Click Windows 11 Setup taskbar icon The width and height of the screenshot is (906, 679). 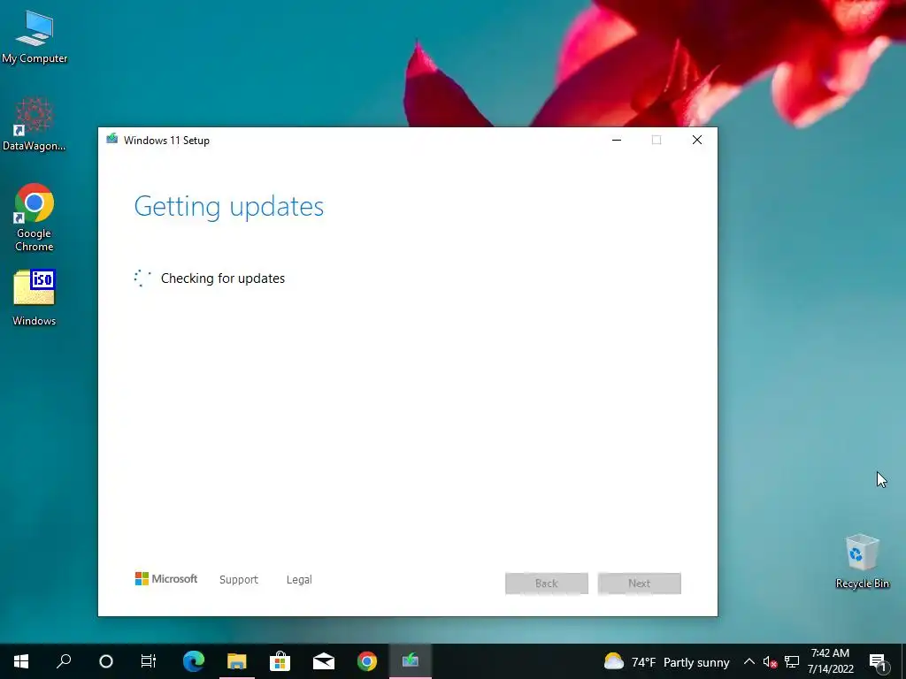coord(411,661)
